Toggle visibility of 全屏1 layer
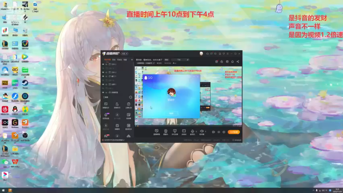This screenshot has width=343, height=193. (x=103, y=84)
